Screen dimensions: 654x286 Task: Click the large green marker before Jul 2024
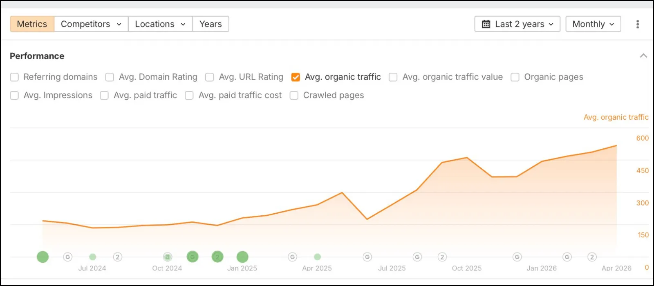point(43,257)
